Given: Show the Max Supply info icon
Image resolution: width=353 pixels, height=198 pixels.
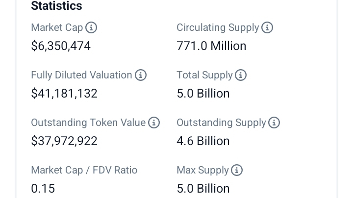Looking at the screenshot, I should 237,170.
